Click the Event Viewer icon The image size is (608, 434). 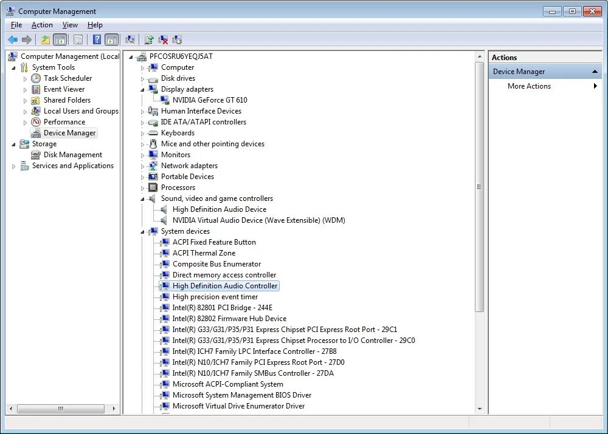pyautogui.click(x=36, y=89)
